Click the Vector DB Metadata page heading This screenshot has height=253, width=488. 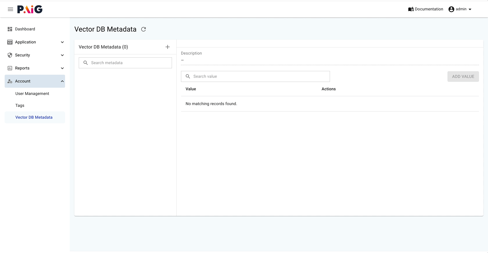[x=105, y=29]
